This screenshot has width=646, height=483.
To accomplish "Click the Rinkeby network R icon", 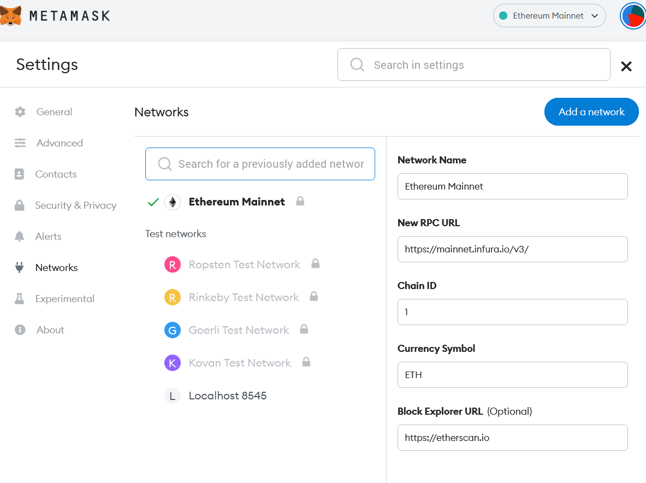I will click(x=172, y=298).
